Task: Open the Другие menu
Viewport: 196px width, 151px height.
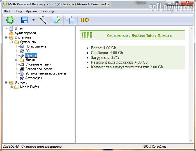Action: click(31, 11)
